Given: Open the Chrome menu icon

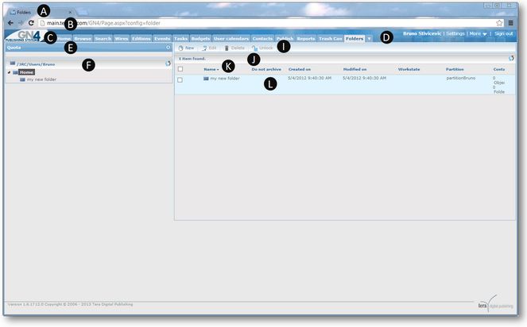Looking at the screenshot, I should [x=511, y=24].
